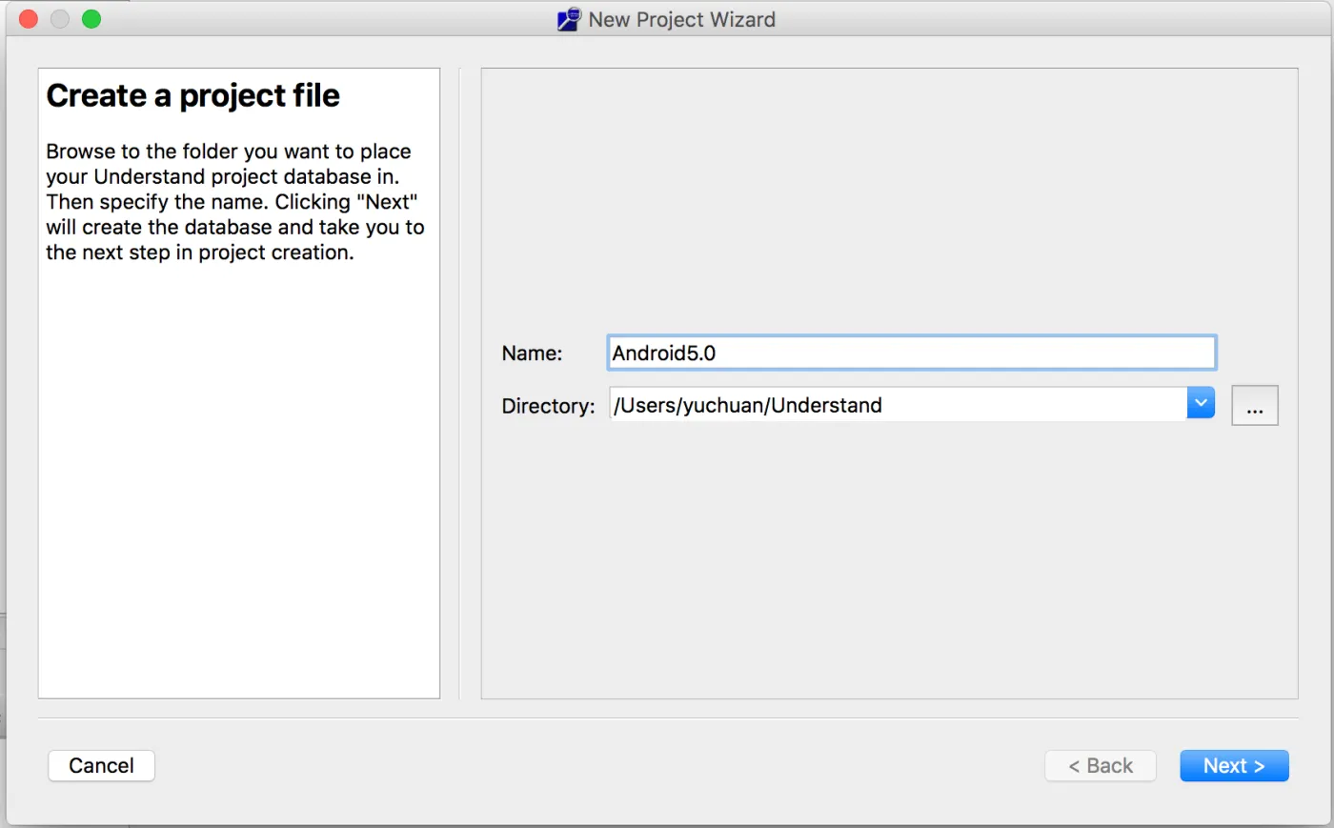Click empty area above the Name field
Screen dimensions: 1334x828
coord(889,200)
